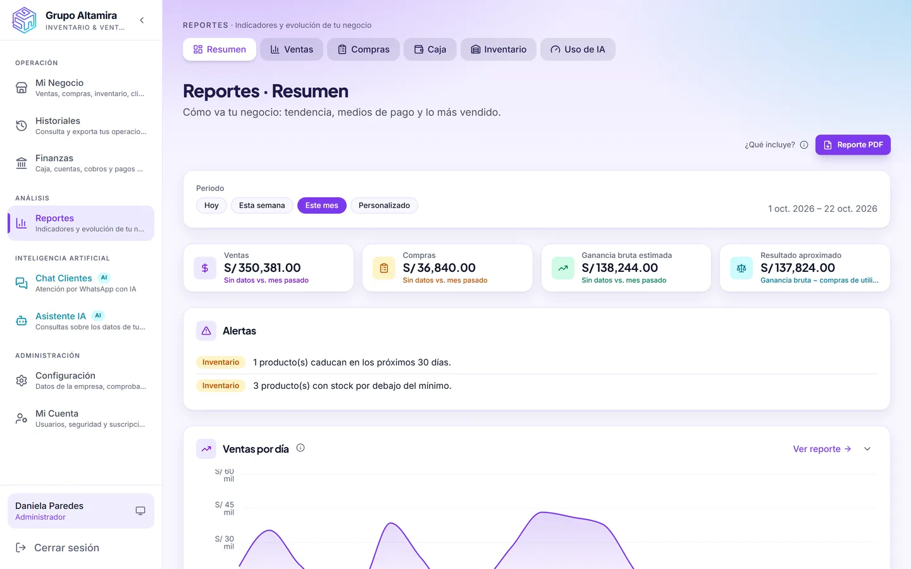Click the monitor icon beside Daniela Paredes

pyautogui.click(x=140, y=511)
